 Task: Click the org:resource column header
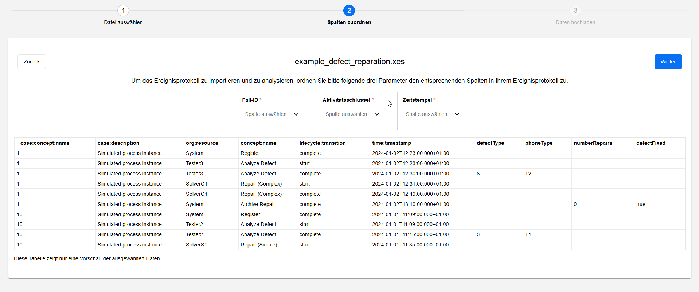coord(202,143)
